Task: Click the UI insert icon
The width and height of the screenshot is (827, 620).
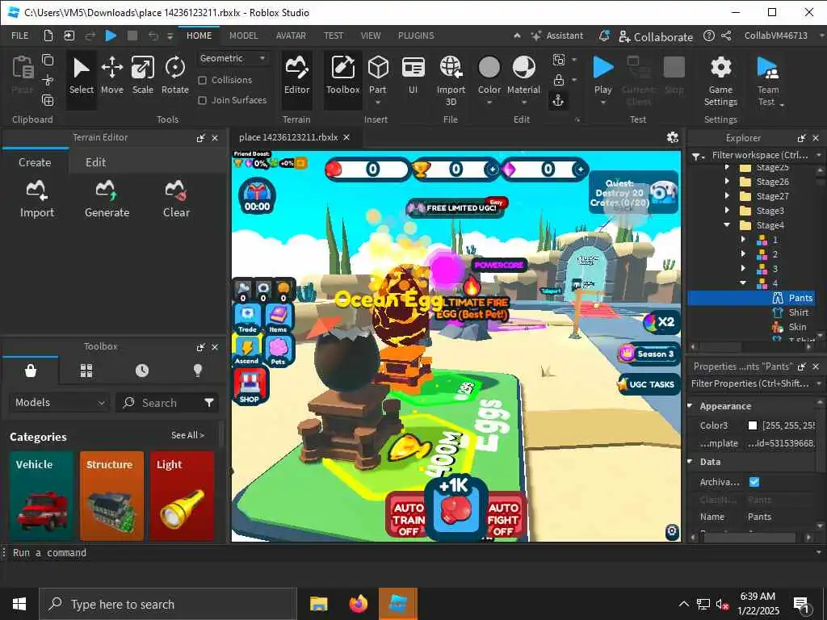Action: (413, 77)
